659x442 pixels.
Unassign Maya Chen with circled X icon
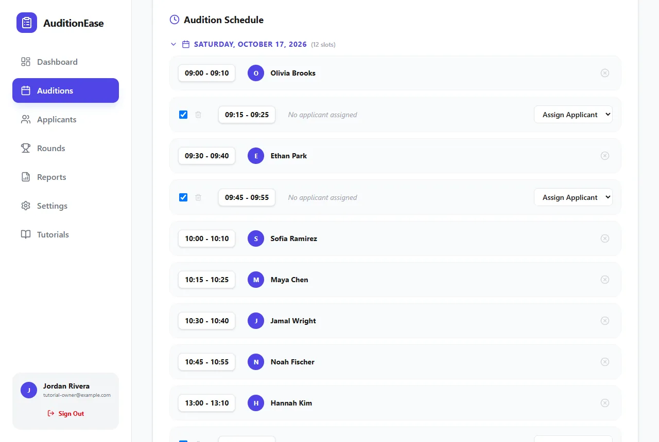coord(605,280)
